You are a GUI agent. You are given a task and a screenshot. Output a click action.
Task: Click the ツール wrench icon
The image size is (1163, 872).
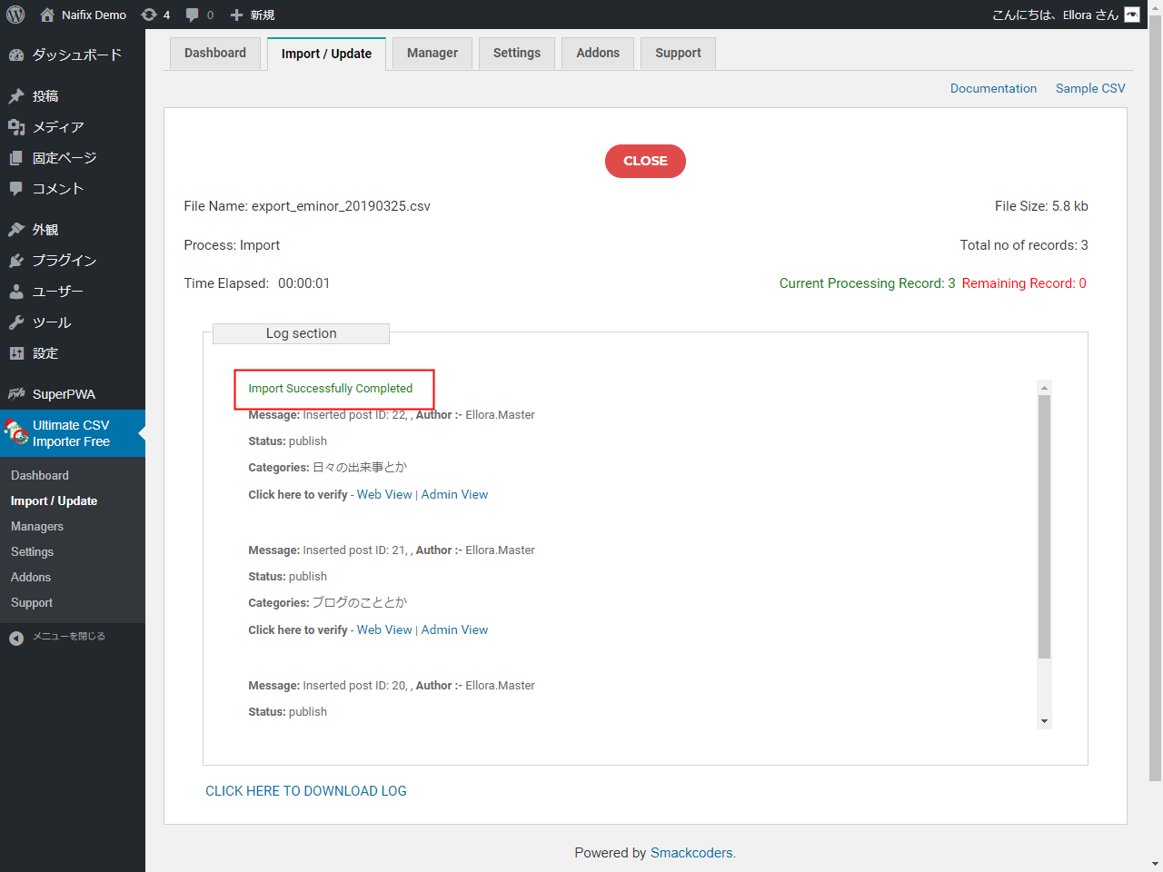[x=16, y=322]
